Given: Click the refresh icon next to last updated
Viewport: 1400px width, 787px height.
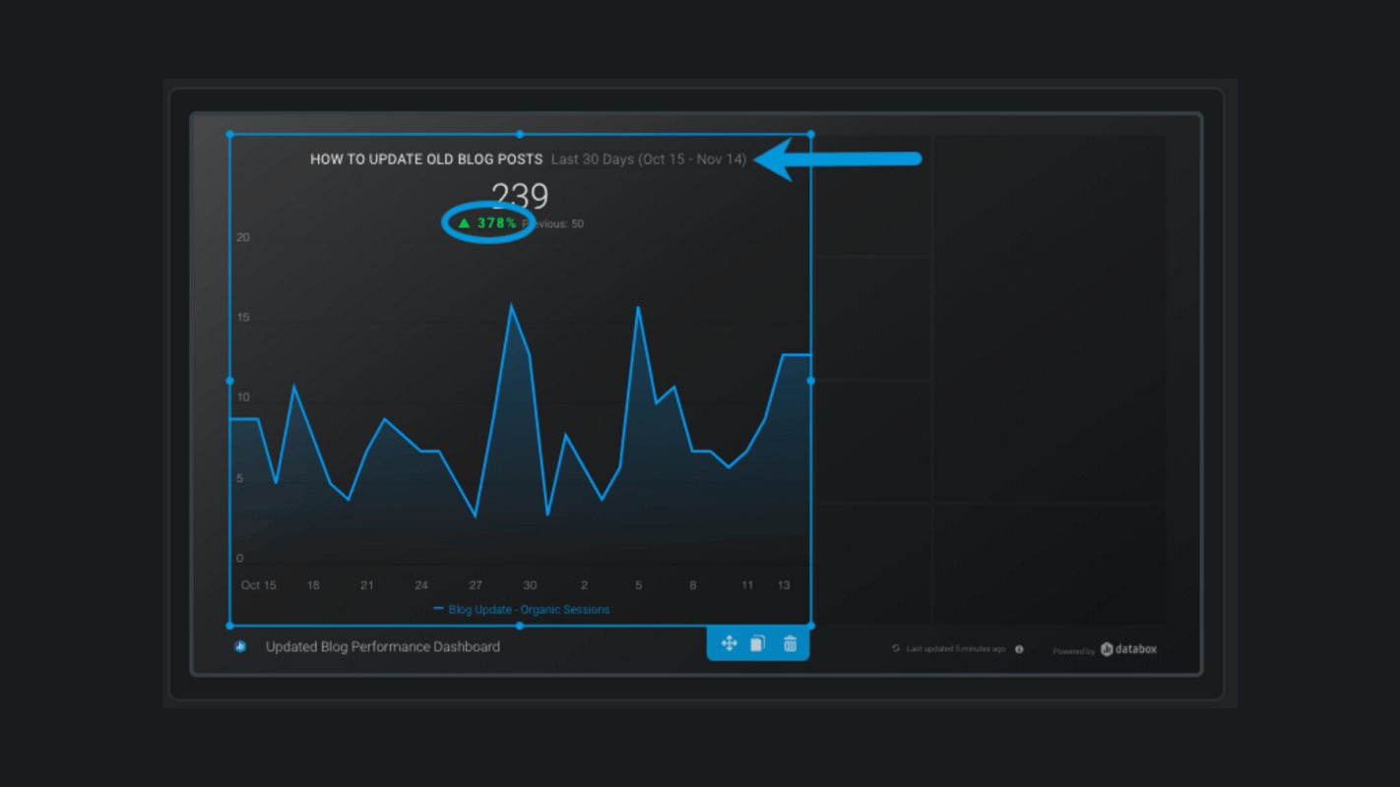Looking at the screenshot, I should (894, 649).
